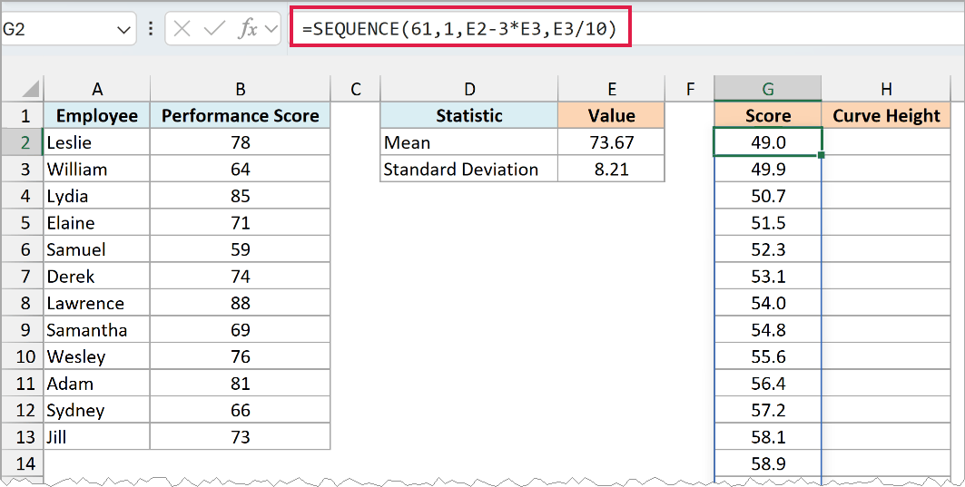Open the Name Box dropdown arrow
The image size is (965, 487).
pyautogui.click(x=123, y=30)
